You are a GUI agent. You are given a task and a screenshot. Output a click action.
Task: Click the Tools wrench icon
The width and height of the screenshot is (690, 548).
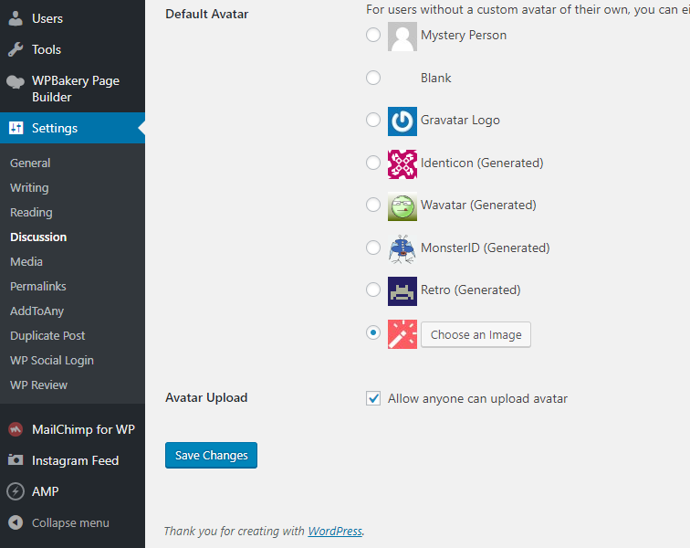[16, 49]
